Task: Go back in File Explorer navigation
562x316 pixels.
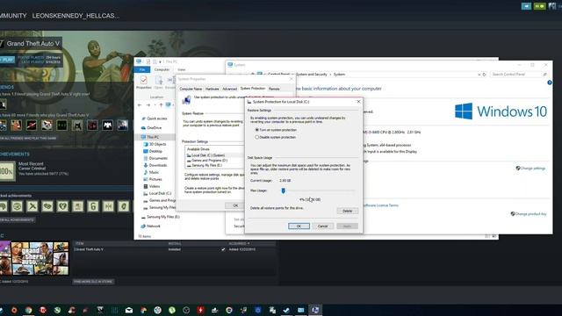Action: 140,105
